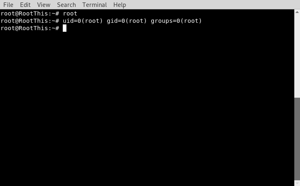Open the Help menu
Viewport: 300px width, 186px height.
point(119,5)
